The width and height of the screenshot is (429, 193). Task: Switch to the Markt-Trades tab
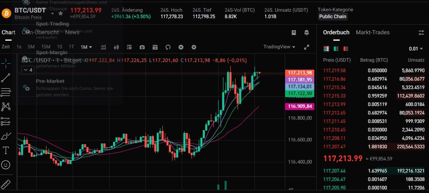pos(372,32)
